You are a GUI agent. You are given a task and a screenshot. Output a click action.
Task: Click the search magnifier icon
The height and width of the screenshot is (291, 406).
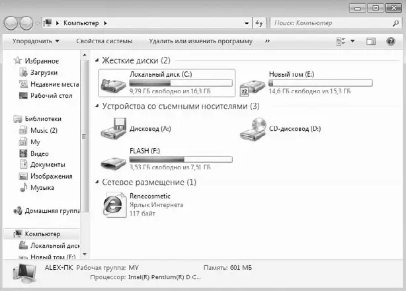tap(395, 23)
